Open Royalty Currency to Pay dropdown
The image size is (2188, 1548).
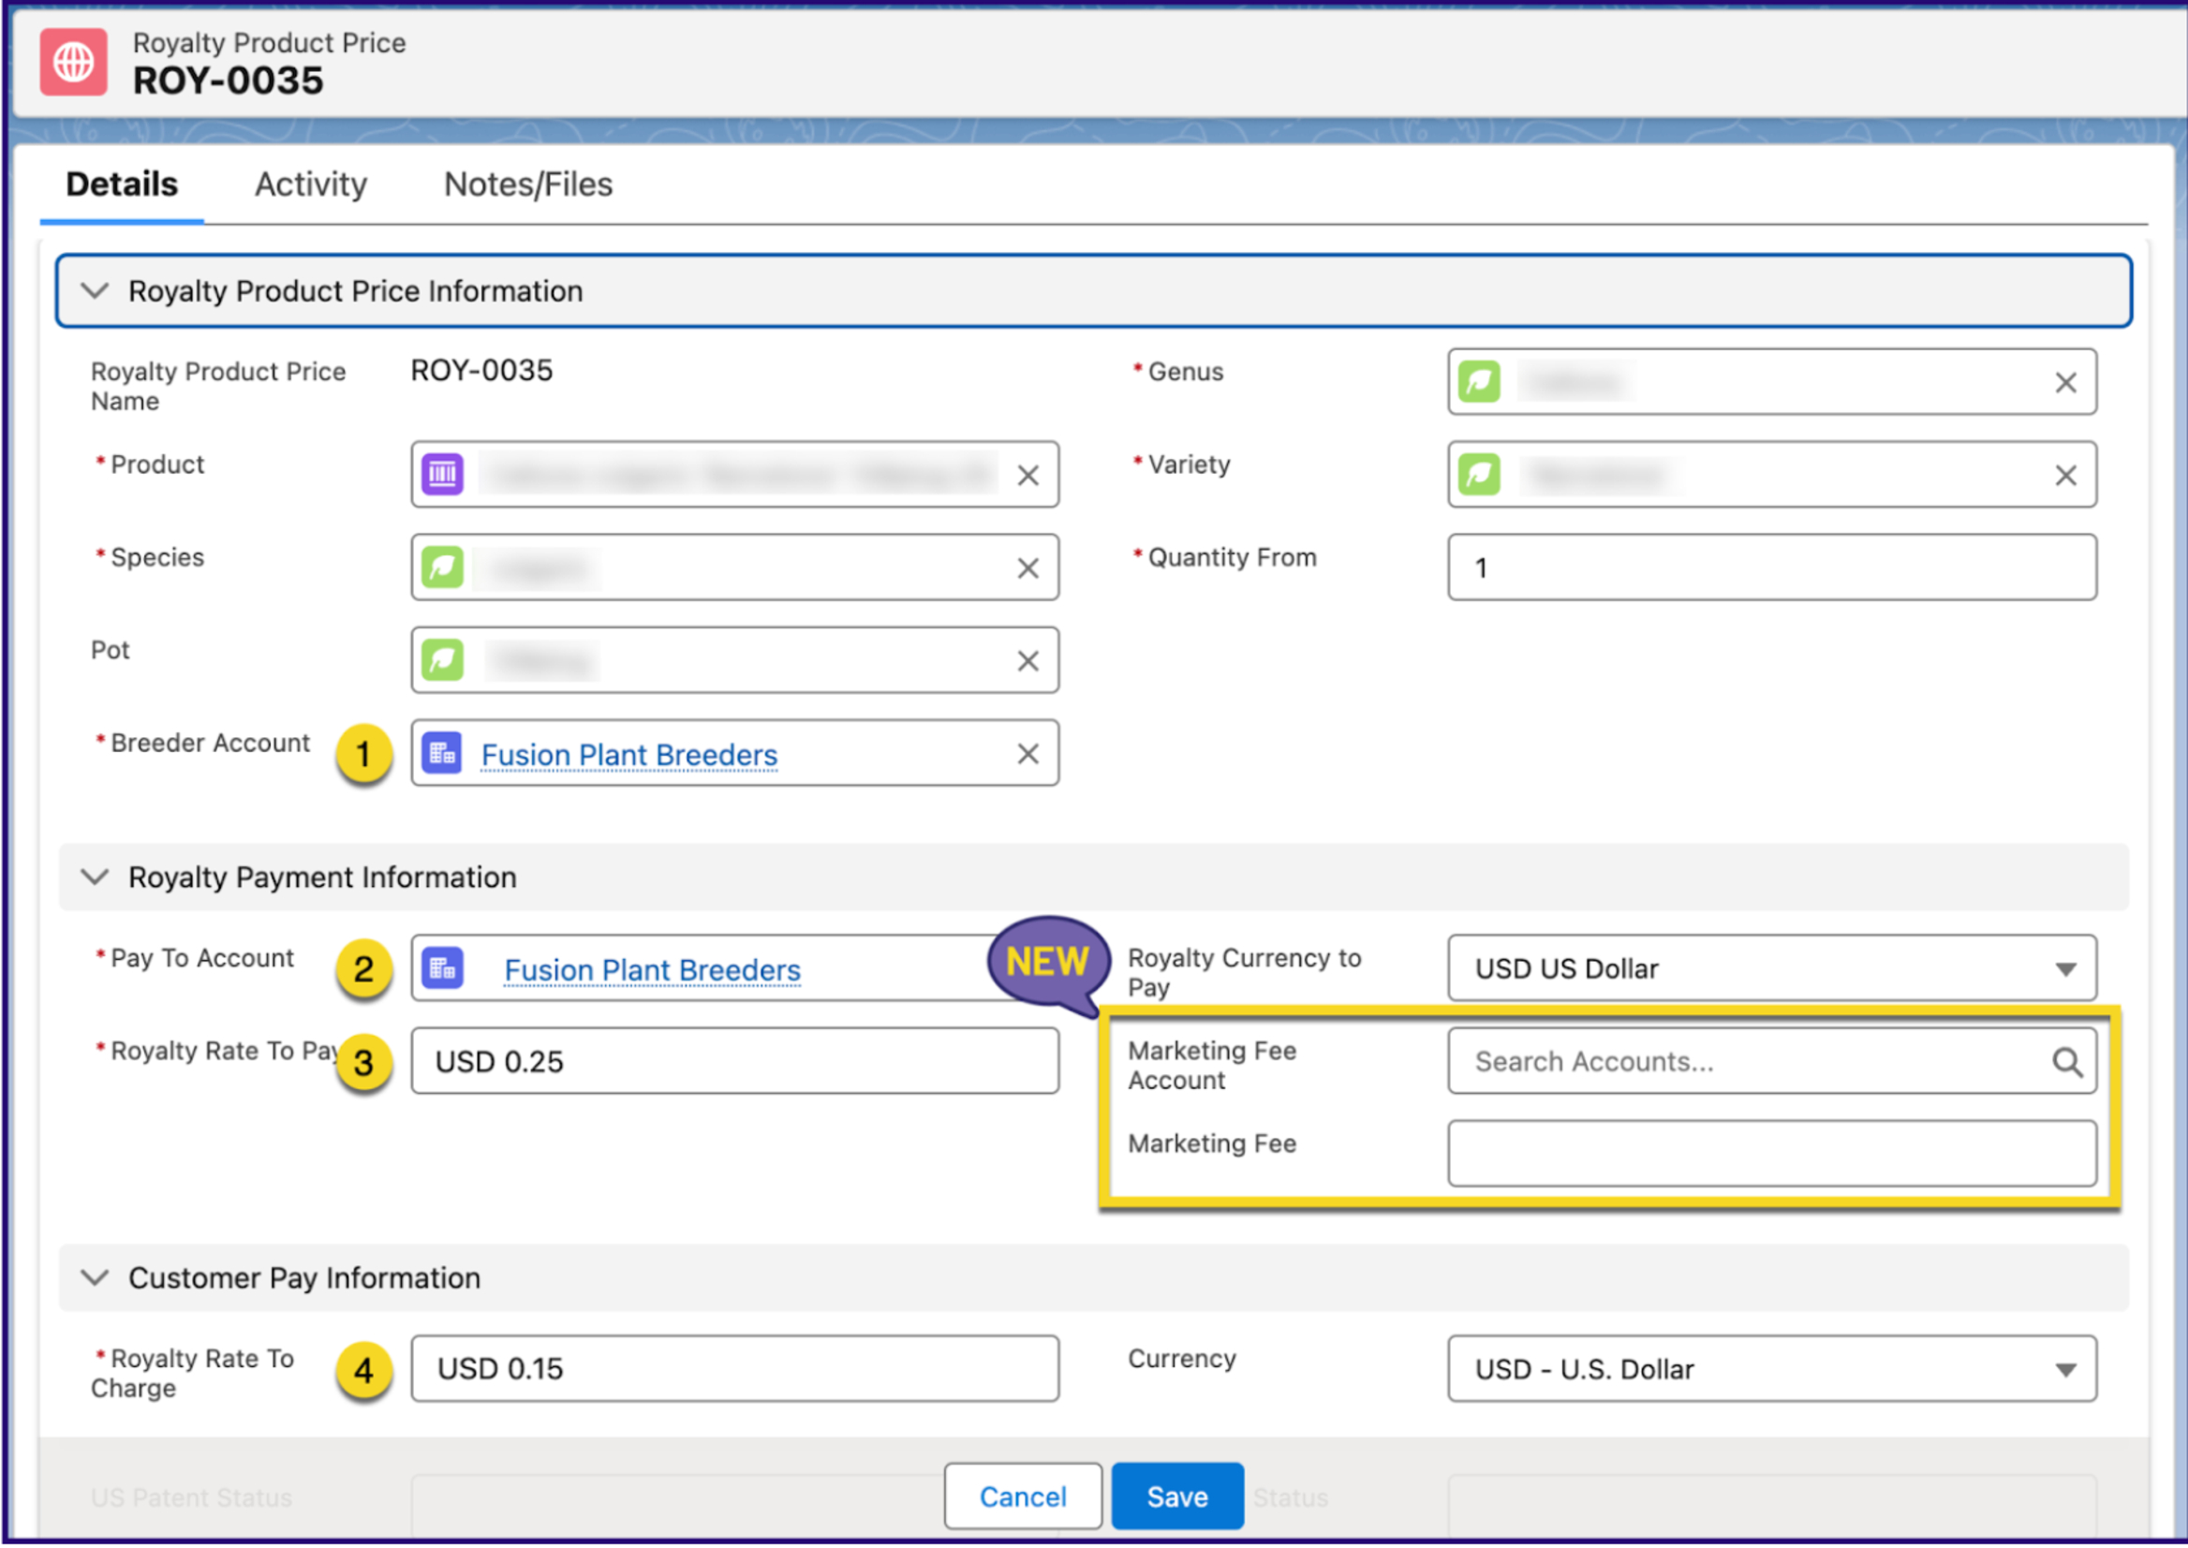[1772, 969]
